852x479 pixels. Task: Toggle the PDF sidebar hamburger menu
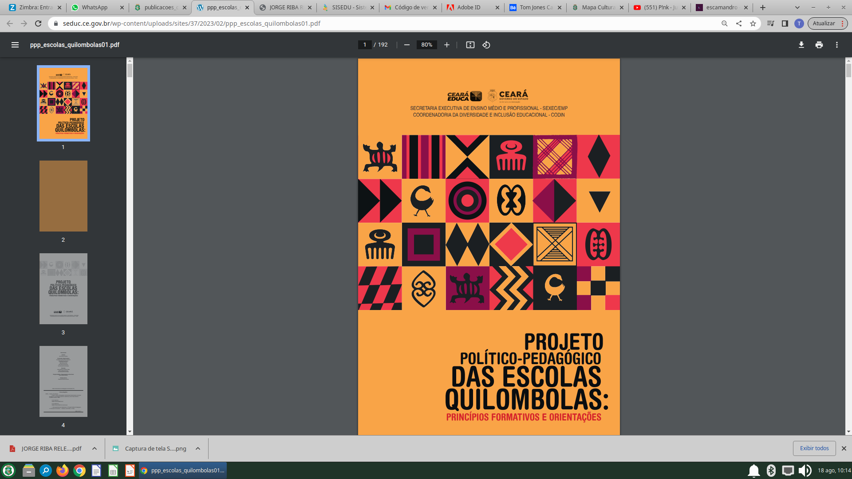(x=15, y=45)
